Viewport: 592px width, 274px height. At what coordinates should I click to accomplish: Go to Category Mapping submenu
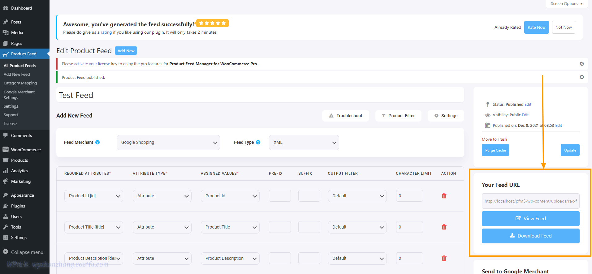[20, 83]
